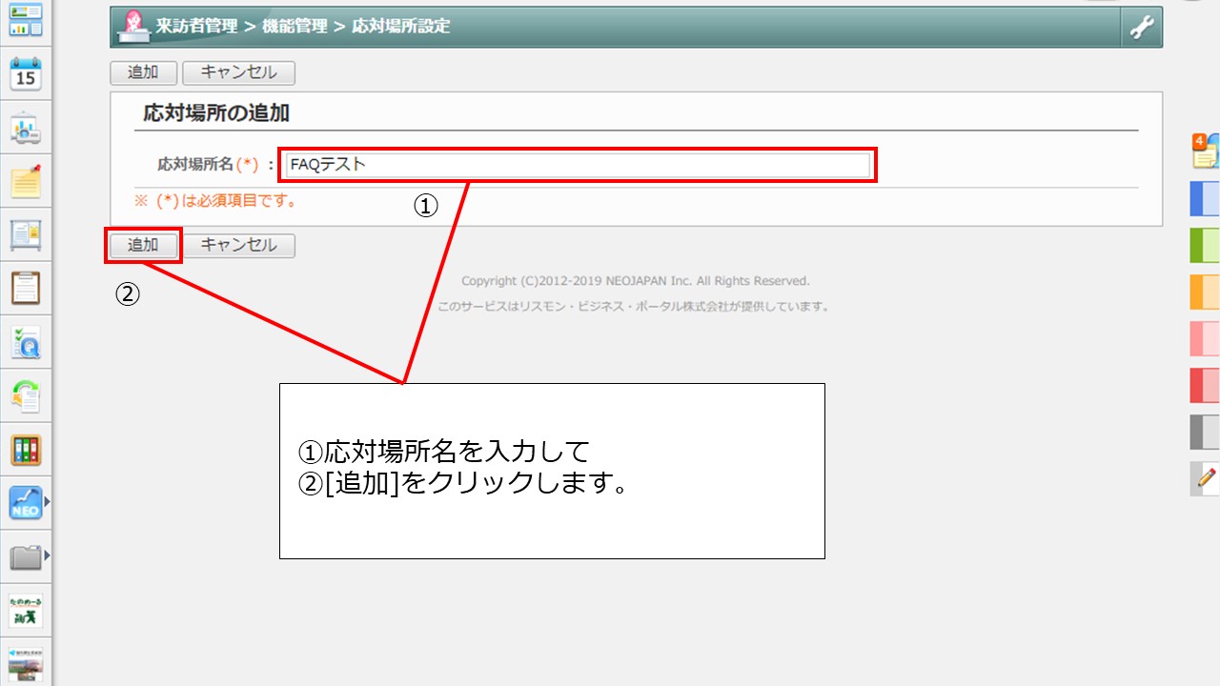This screenshot has height=686, width=1220.
Task: Open the calendar icon showing 15
Action: coord(26,73)
